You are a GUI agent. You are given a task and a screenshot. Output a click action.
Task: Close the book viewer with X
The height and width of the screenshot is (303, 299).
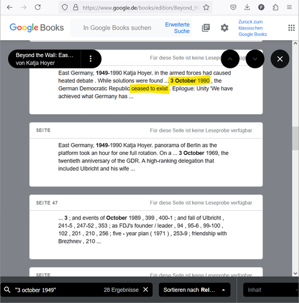[280, 59]
